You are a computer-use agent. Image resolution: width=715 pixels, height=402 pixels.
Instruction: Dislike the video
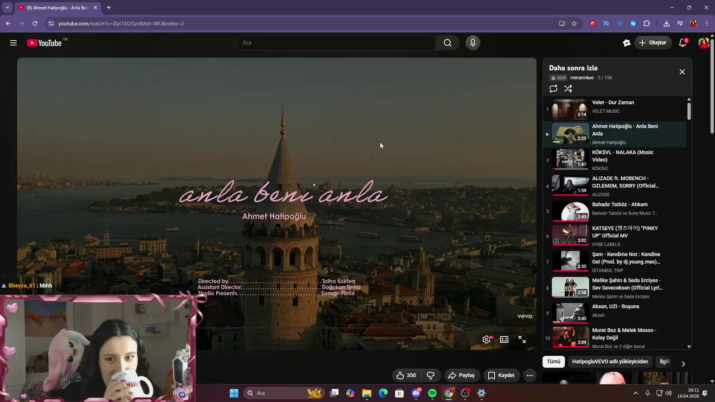click(431, 375)
